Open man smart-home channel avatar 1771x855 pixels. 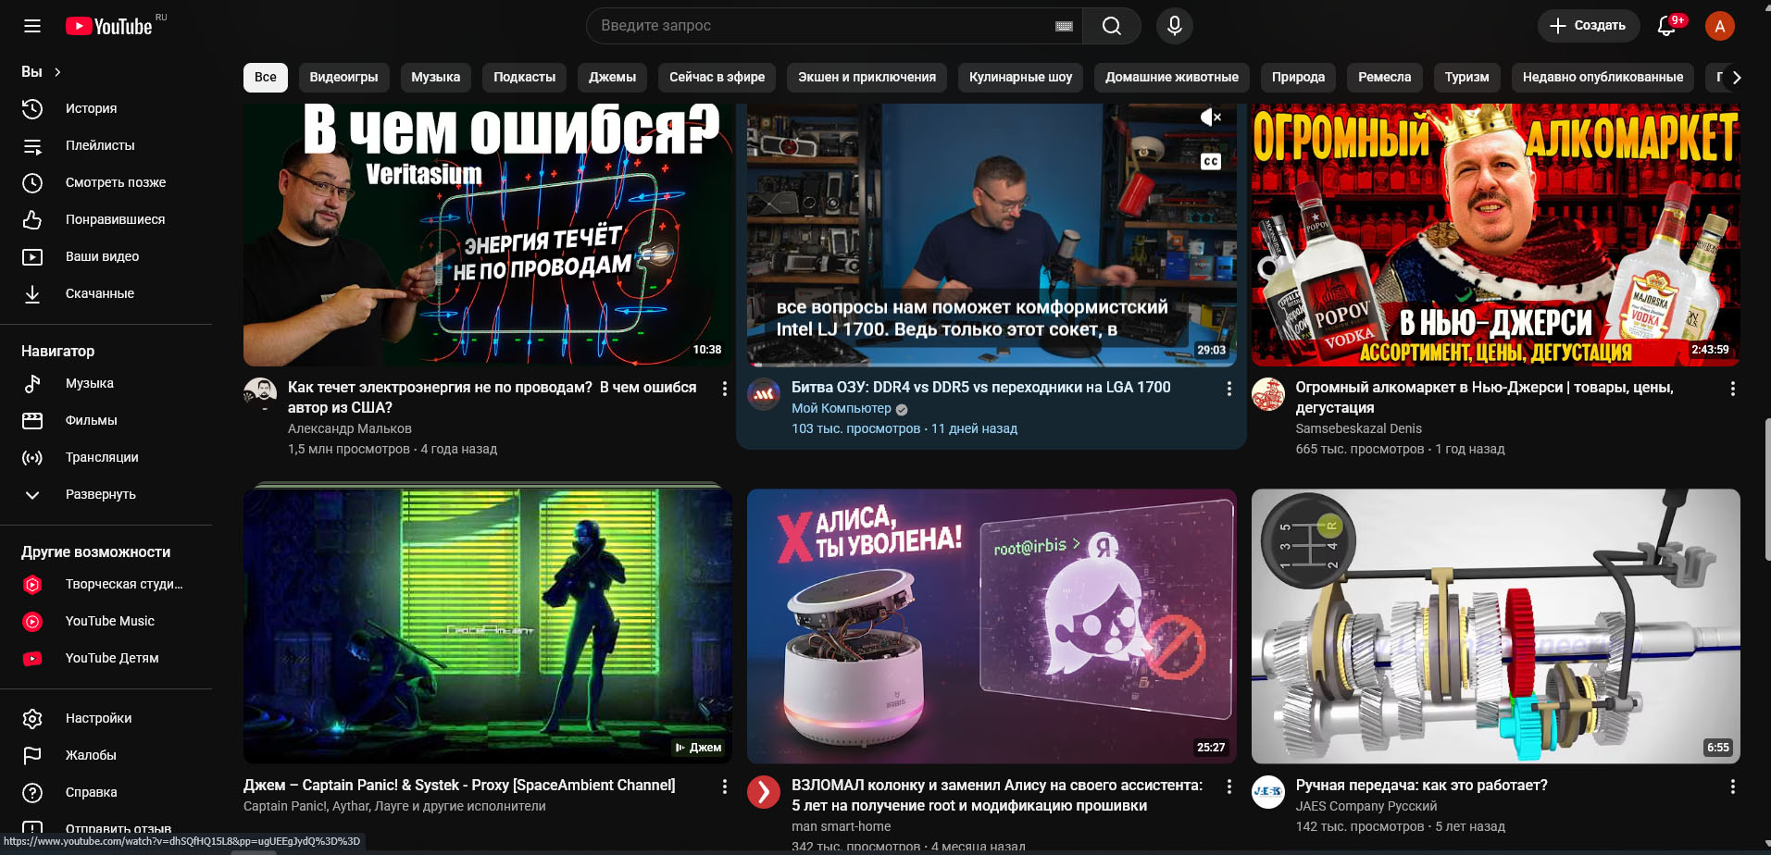764,792
